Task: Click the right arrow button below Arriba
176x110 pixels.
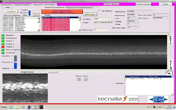Action: (x=169, y=73)
